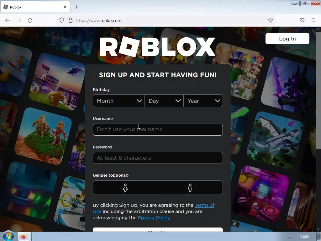321x241 pixels.
Task: Restore down the browser window
Action: click(305, 3)
